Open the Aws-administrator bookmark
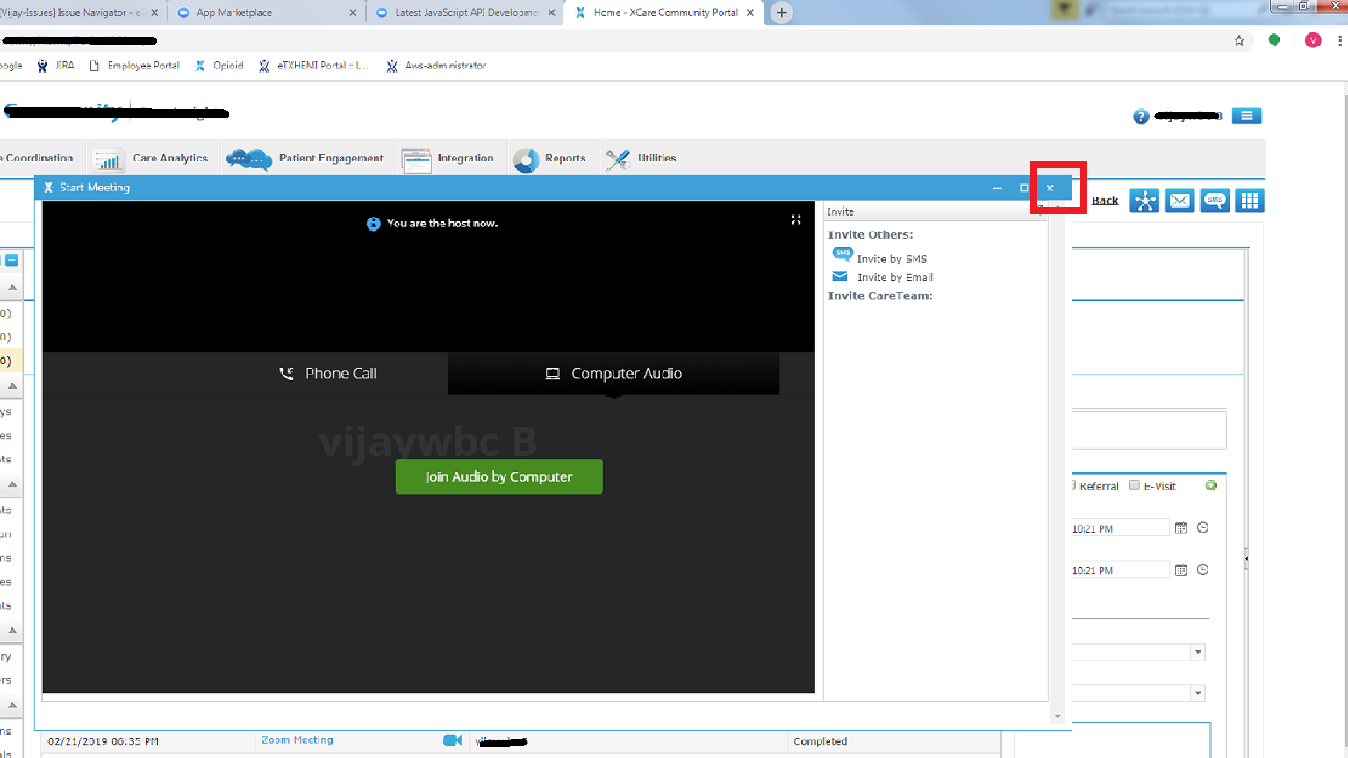 [436, 66]
